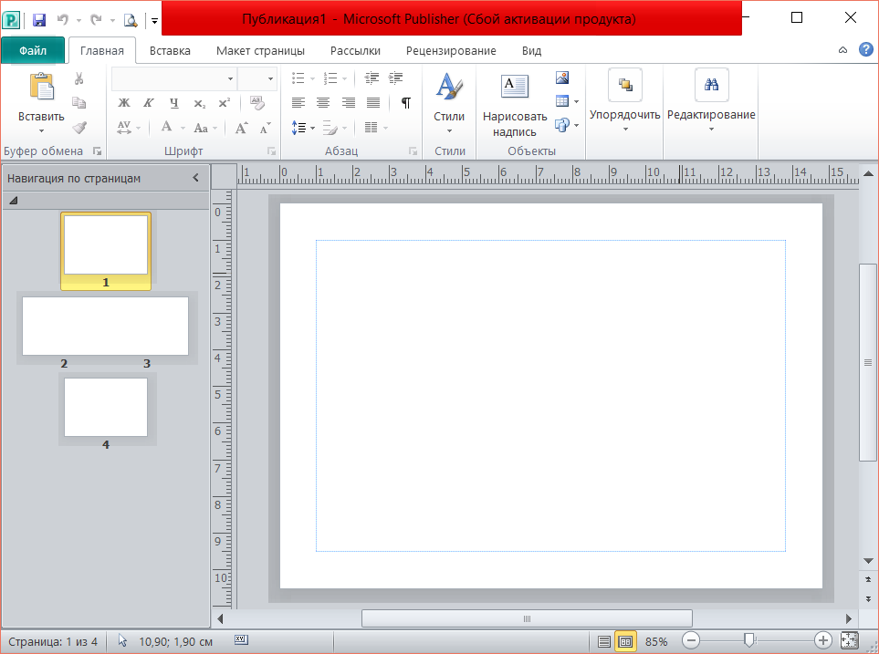Collapse the page navigation pane
Screen dimensions: 879x654
(x=195, y=178)
